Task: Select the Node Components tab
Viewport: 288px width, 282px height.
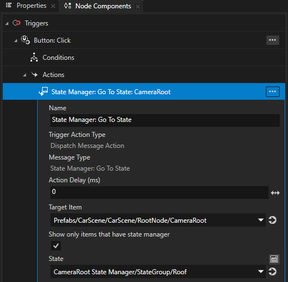Action: pos(103,6)
